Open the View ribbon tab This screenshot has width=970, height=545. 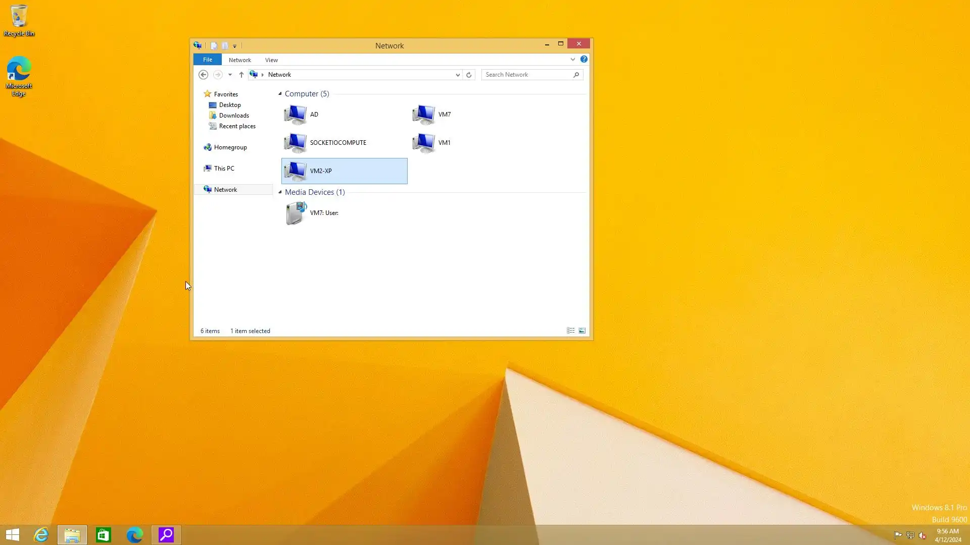tap(271, 60)
